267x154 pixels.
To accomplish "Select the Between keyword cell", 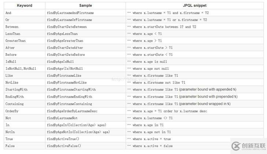I will click(x=25, y=27).
